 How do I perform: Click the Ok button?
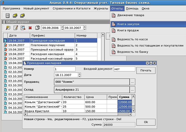click(x=146, y=122)
